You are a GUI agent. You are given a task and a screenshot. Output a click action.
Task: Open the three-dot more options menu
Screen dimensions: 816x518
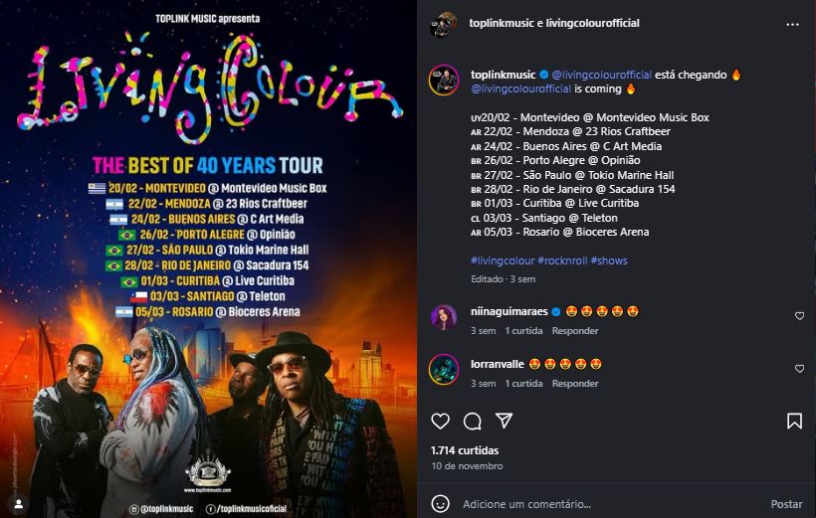pos(792,25)
